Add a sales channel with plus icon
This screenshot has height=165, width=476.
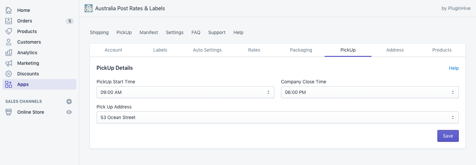(x=69, y=102)
